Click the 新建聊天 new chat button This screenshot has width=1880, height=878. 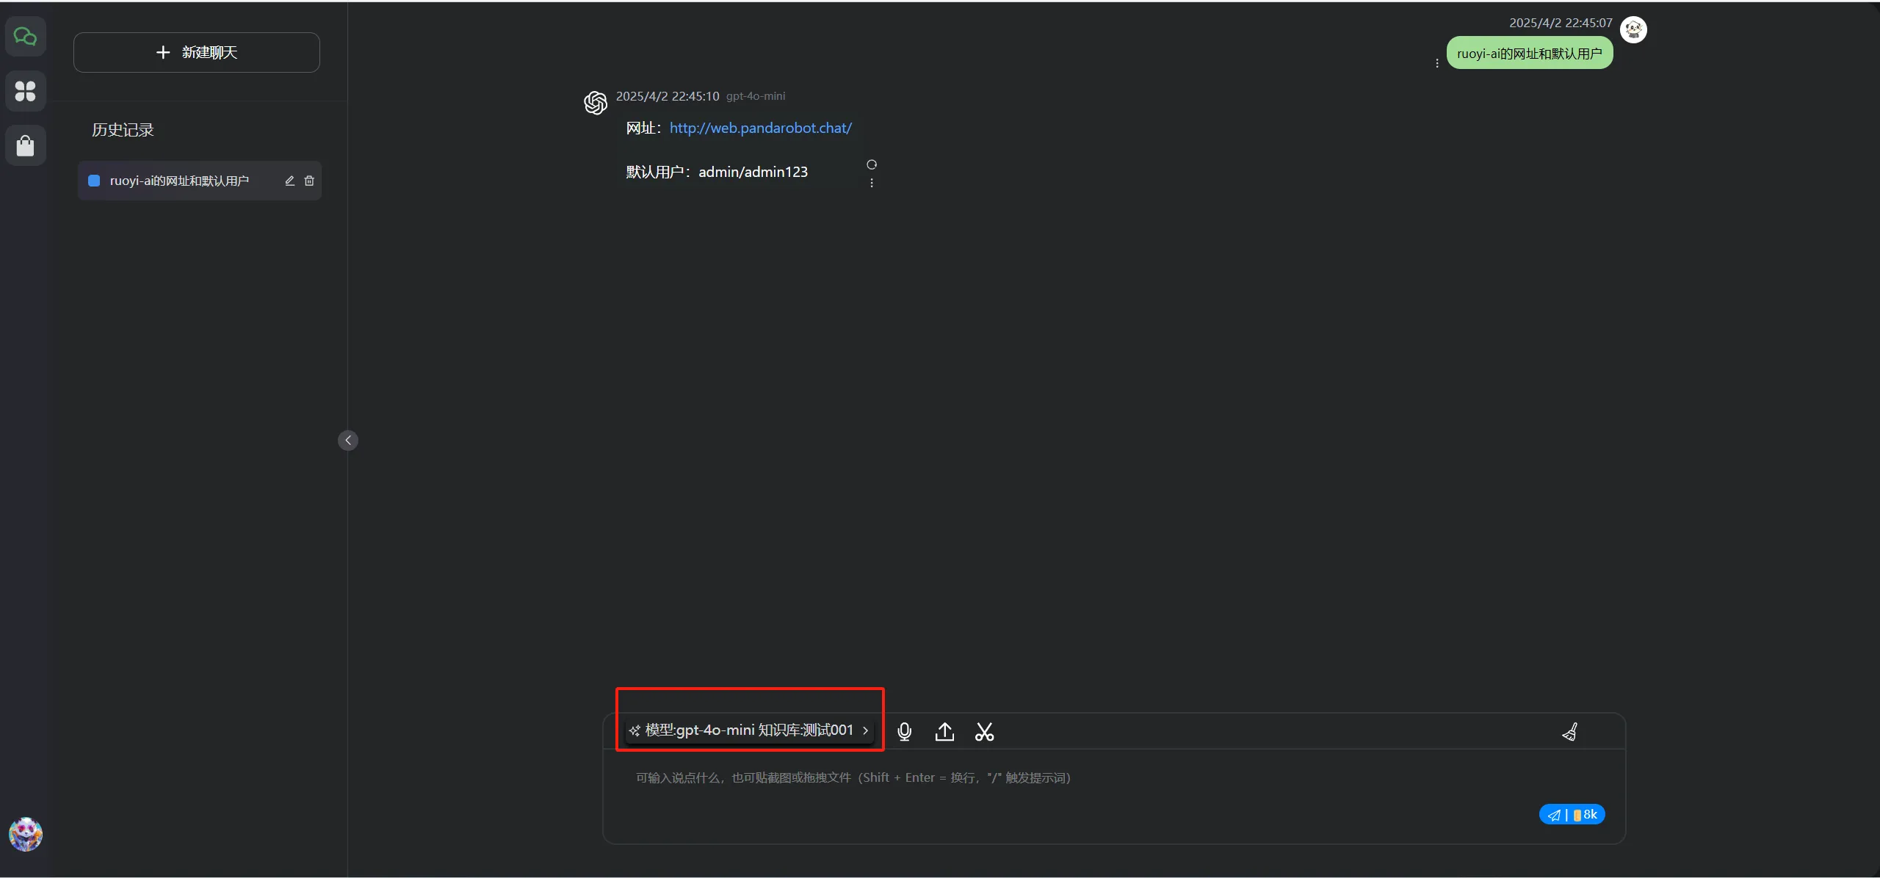pyautogui.click(x=197, y=52)
